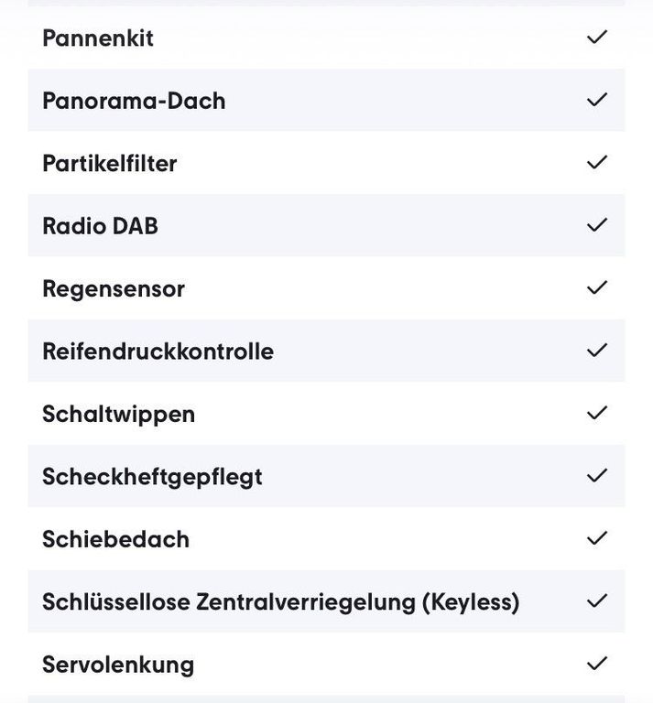This screenshot has height=703, width=653.
Task: Select the checkmark next to Schaltwippen
Action: [x=597, y=413]
